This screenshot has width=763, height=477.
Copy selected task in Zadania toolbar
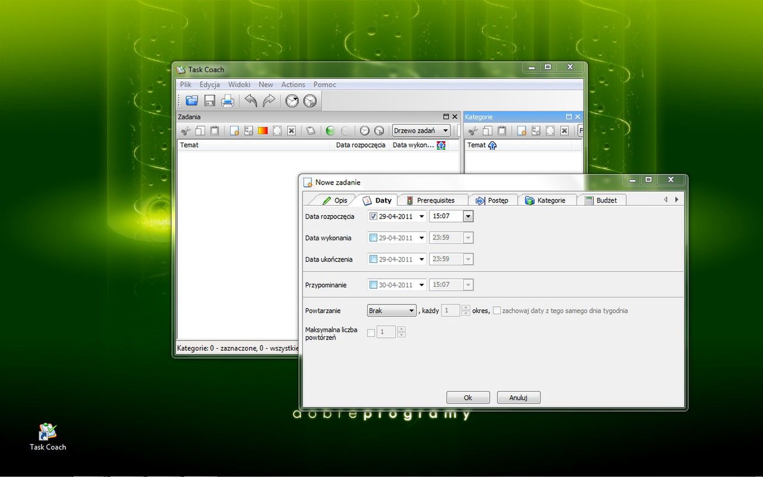(200, 131)
